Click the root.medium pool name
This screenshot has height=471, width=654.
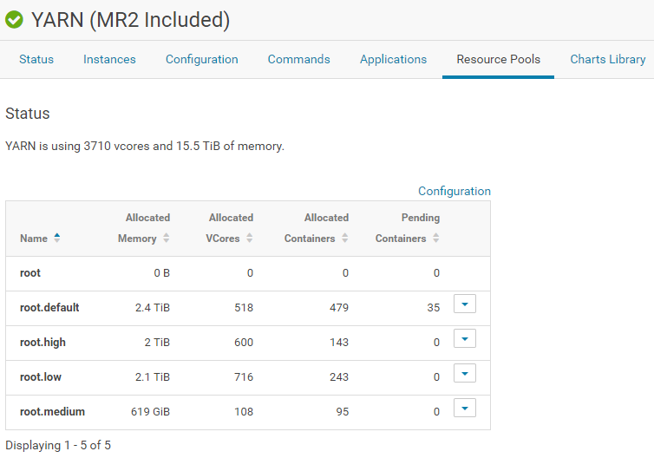tap(52, 412)
